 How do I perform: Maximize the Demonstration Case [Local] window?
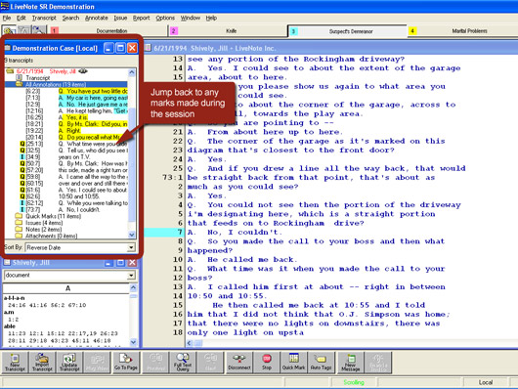(x=121, y=48)
